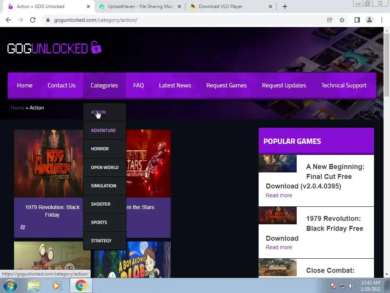Pick the Shooter category
The image size is (390, 293).
(x=105, y=204)
